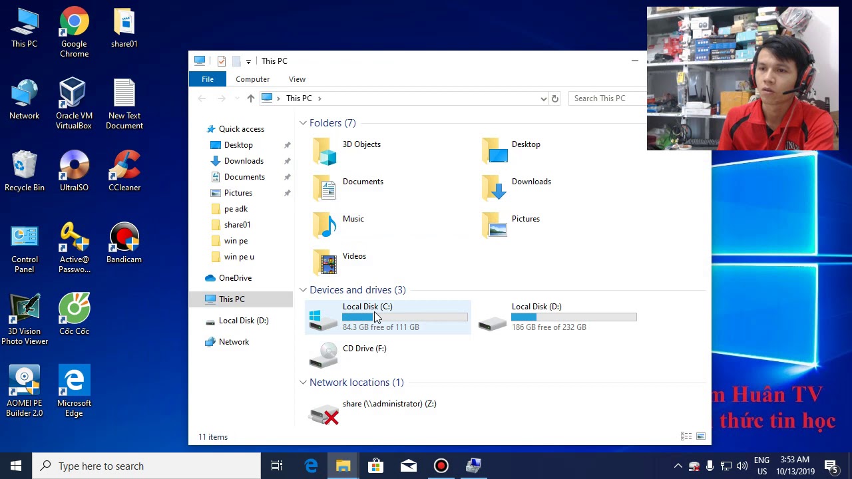Open the Customize Quick Access Toolbar dropdown

coord(248,61)
